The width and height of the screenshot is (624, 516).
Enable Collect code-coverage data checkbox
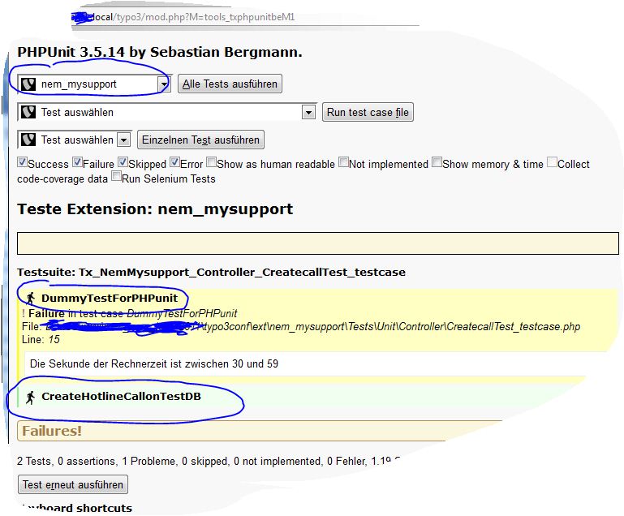(x=552, y=162)
